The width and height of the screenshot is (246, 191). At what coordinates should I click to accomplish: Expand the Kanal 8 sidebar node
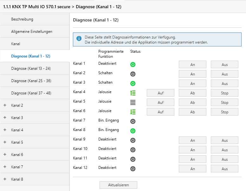(x=5, y=179)
